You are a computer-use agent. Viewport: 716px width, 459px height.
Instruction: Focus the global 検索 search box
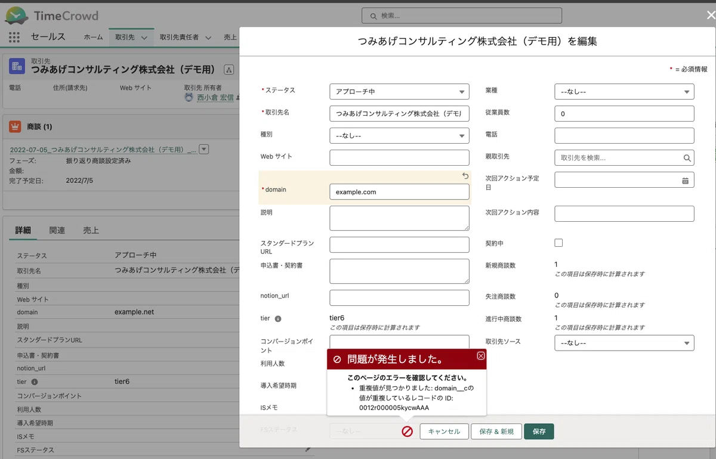[x=462, y=15]
